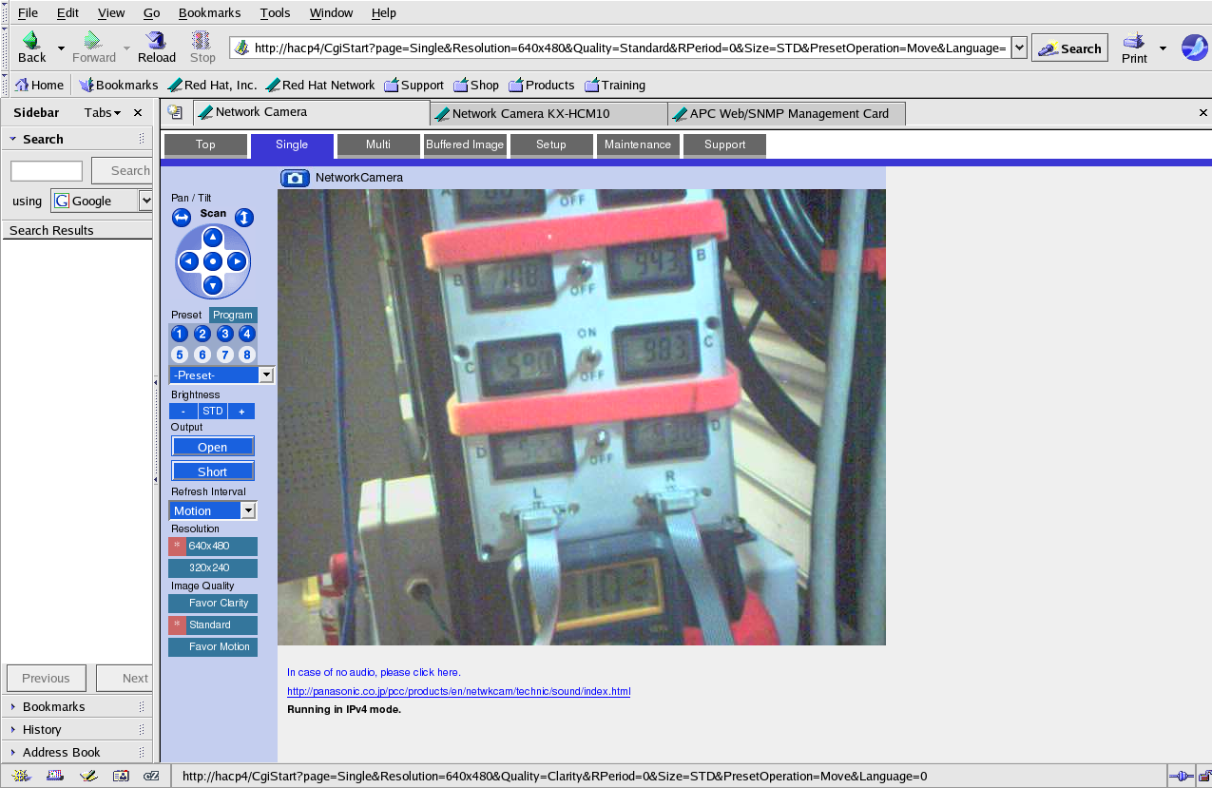The image size is (1212, 788).
Task: Select 320x240 resolution
Action: pyautogui.click(x=213, y=567)
